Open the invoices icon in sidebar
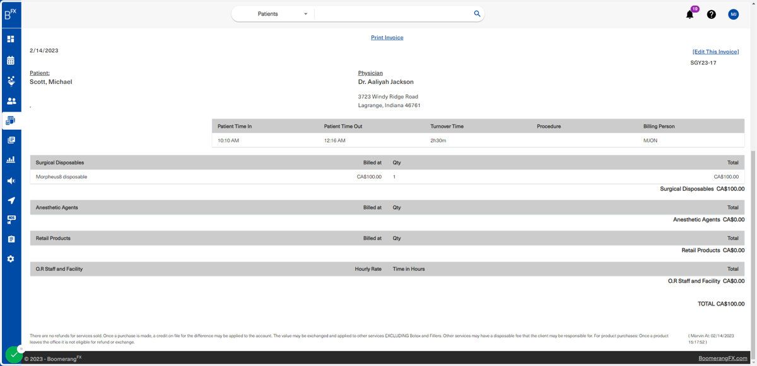The height and width of the screenshot is (366, 757). tap(11, 120)
